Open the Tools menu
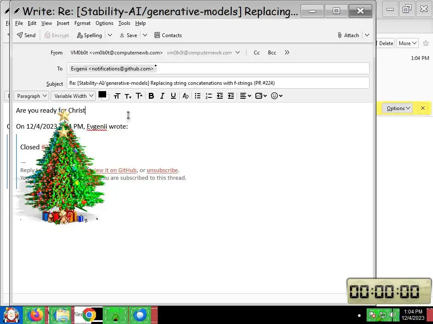 click(x=124, y=23)
